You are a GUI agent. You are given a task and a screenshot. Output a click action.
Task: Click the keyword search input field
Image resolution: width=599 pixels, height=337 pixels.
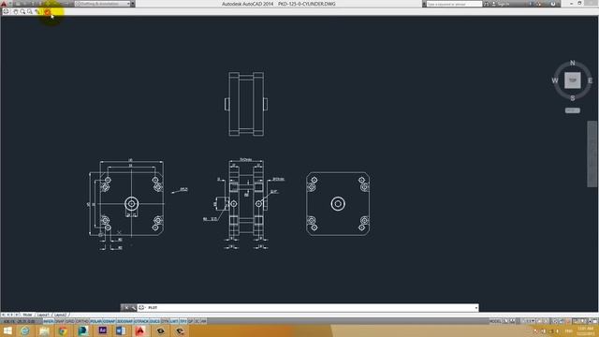tap(454, 4)
